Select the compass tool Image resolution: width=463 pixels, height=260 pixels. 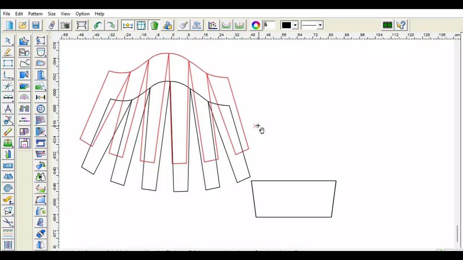(8, 109)
